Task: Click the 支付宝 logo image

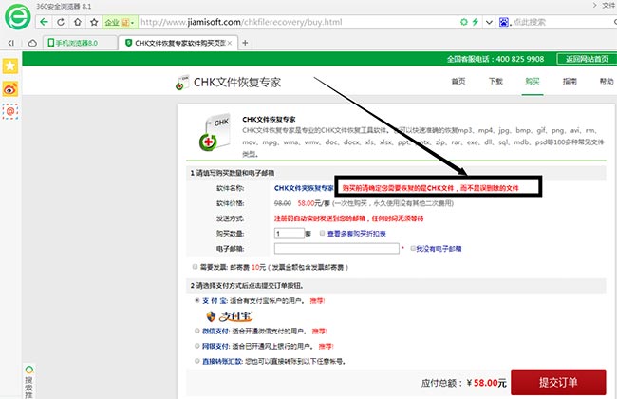Action: [230, 316]
